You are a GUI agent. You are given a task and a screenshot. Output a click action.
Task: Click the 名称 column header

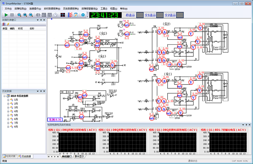tap(32, 28)
